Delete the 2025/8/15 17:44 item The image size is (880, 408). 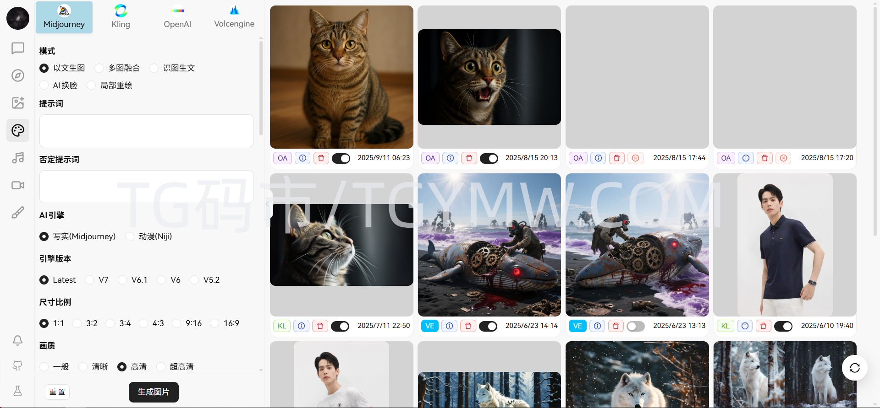(x=616, y=158)
